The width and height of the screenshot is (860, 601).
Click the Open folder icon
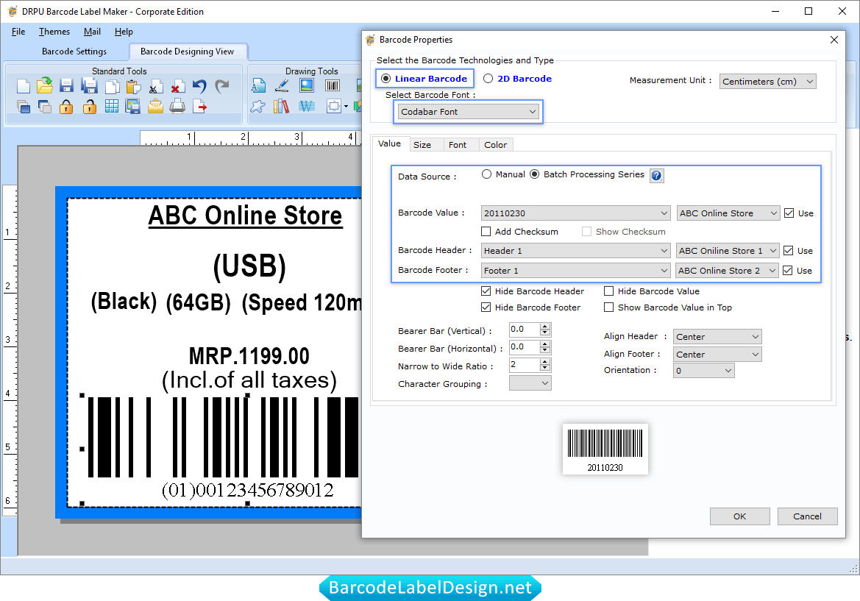click(x=44, y=86)
